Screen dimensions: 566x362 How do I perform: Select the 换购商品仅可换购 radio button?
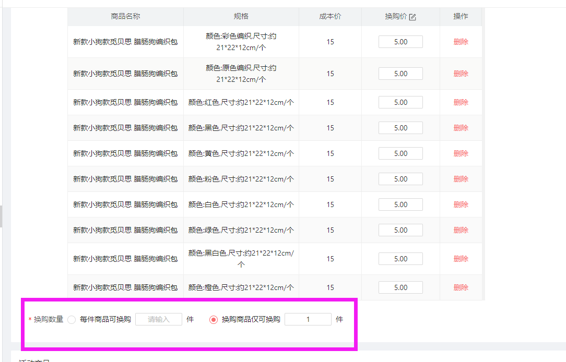tap(213, 320)
